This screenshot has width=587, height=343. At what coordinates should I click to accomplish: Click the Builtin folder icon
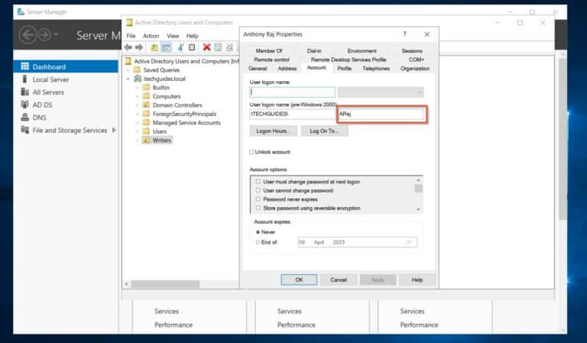coord(146,88)
